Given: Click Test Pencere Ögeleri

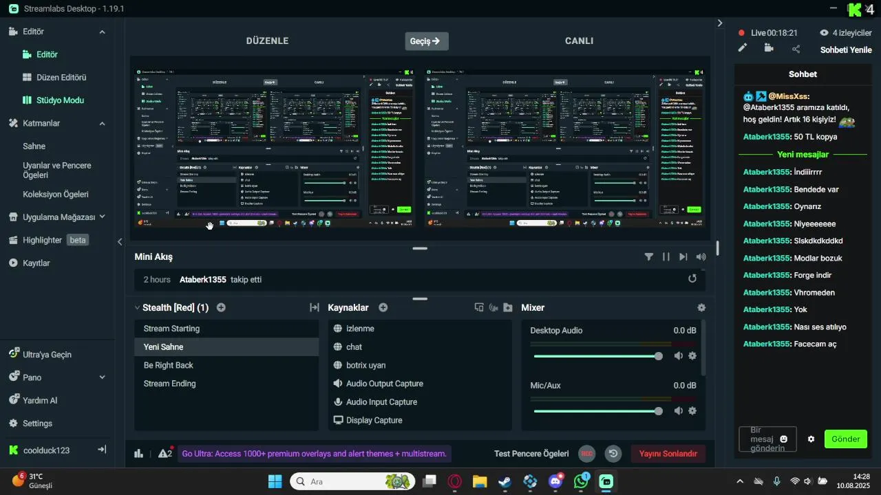Looking at the screenshot, I should point(531,454).
